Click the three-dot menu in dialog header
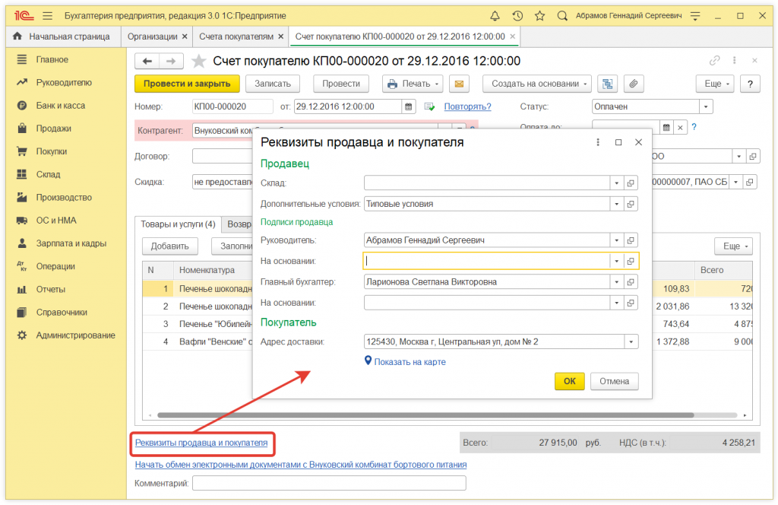The image size is (778, 505). click(x=598, y=142)
